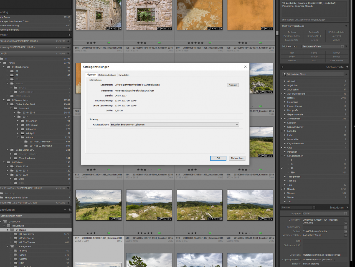Add a new folder via Ordner plus icon

[x=70, y=35]
